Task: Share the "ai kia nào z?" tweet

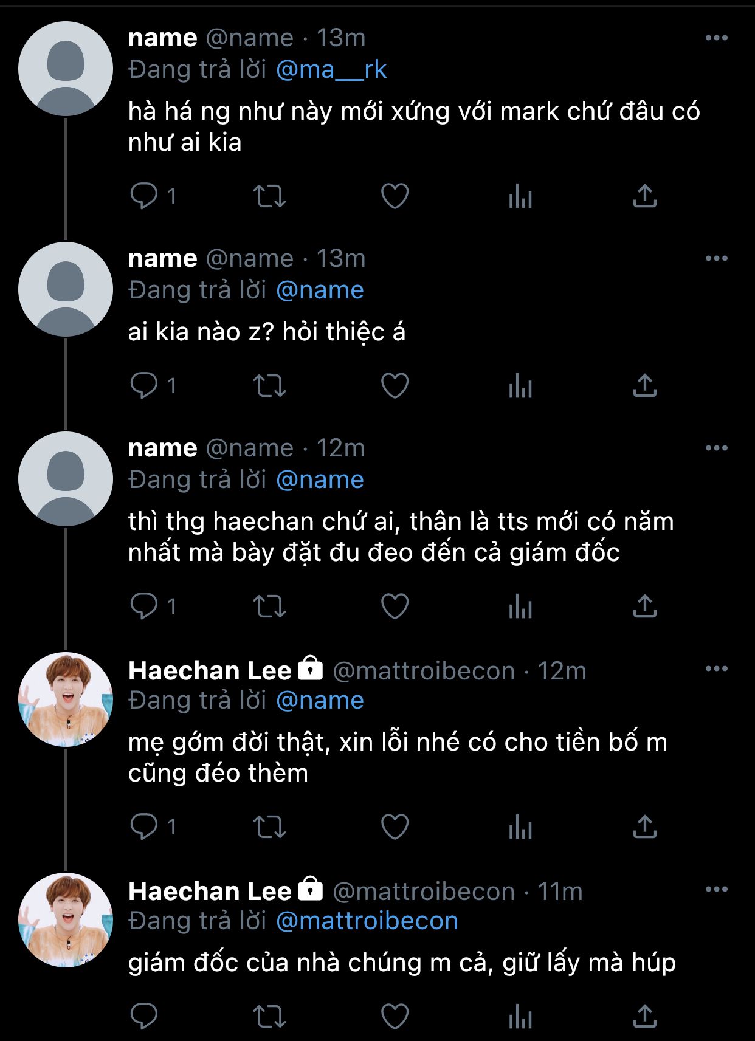Action: click(x=644, y=386)
